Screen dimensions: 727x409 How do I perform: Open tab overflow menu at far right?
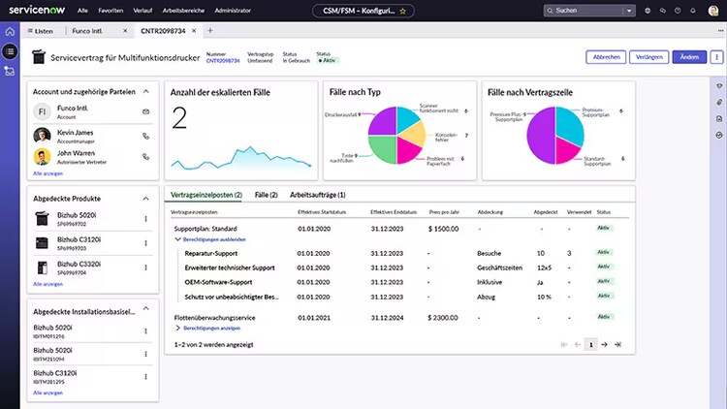[720, 31]
